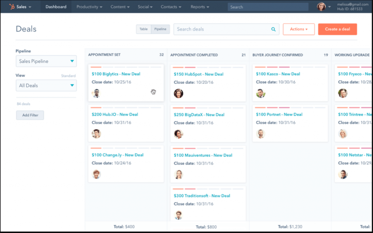Open $100 Portnet - New Deal
This screenshot has width=373, height=233.
[279, 114]
